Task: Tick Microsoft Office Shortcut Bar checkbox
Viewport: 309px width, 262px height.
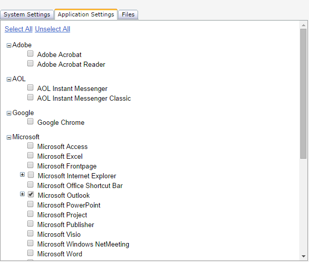Action: pos(30,184)
